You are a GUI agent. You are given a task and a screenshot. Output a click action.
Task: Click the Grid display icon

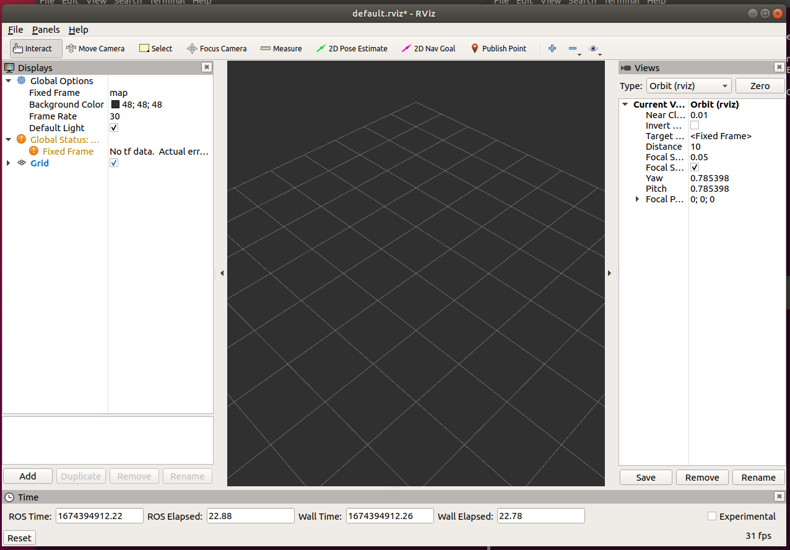point(22,163)
